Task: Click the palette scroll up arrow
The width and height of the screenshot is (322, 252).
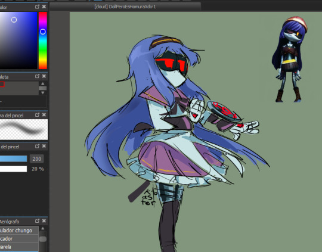Action: (x=43, y=83)
